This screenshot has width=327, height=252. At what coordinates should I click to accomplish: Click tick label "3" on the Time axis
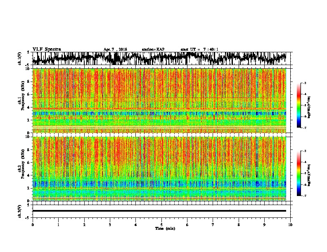point(110,224)
